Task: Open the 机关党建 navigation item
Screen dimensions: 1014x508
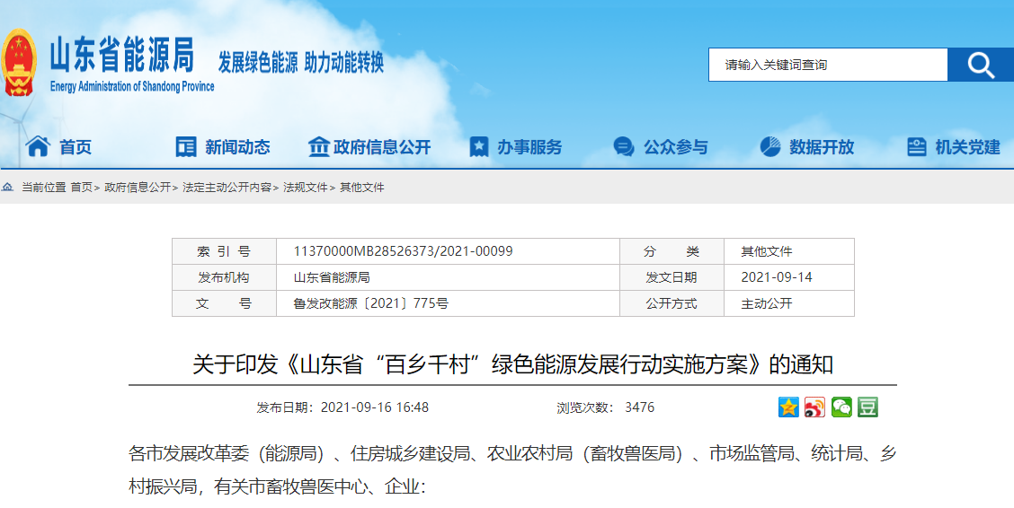Action: click(966, 147)
